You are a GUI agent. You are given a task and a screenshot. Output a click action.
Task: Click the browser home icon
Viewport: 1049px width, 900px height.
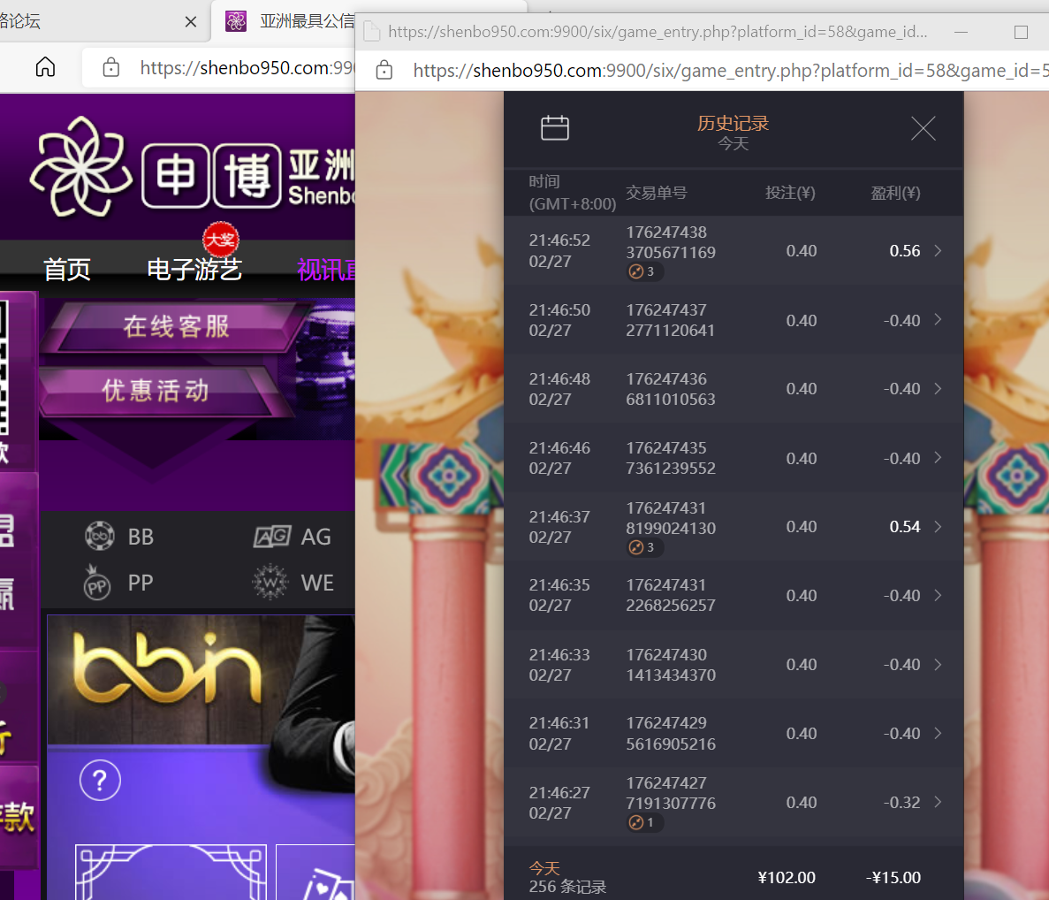click(x=45, y=67)
